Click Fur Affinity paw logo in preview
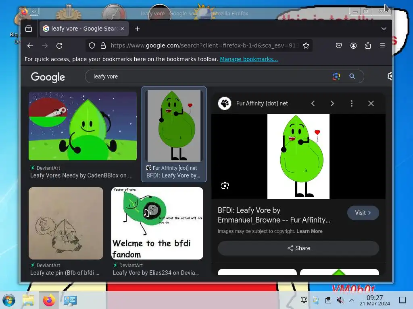The image size is (413, 309). 225,103
